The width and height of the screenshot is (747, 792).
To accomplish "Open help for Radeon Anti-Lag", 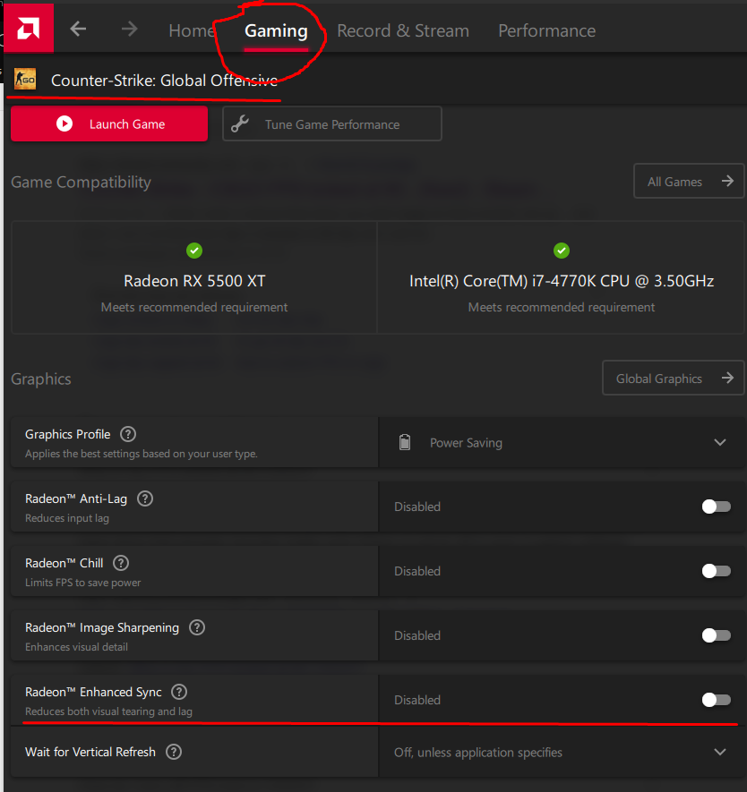I will 145,498.
